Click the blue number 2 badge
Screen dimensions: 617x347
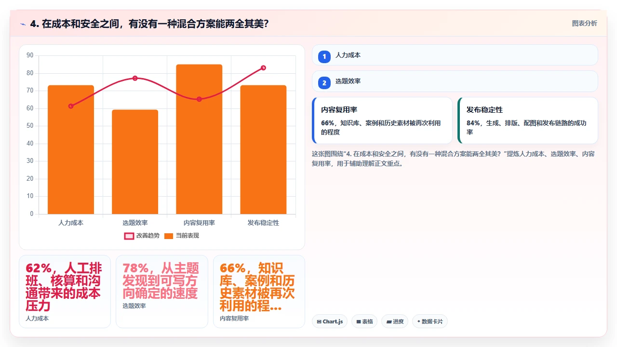[x=324, y=83]
